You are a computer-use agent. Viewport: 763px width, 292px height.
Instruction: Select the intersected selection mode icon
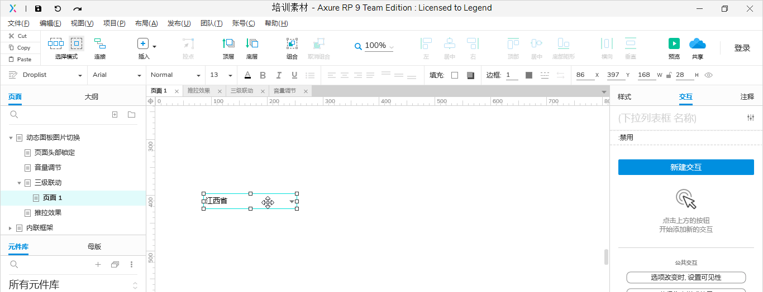tap(56, 43)
